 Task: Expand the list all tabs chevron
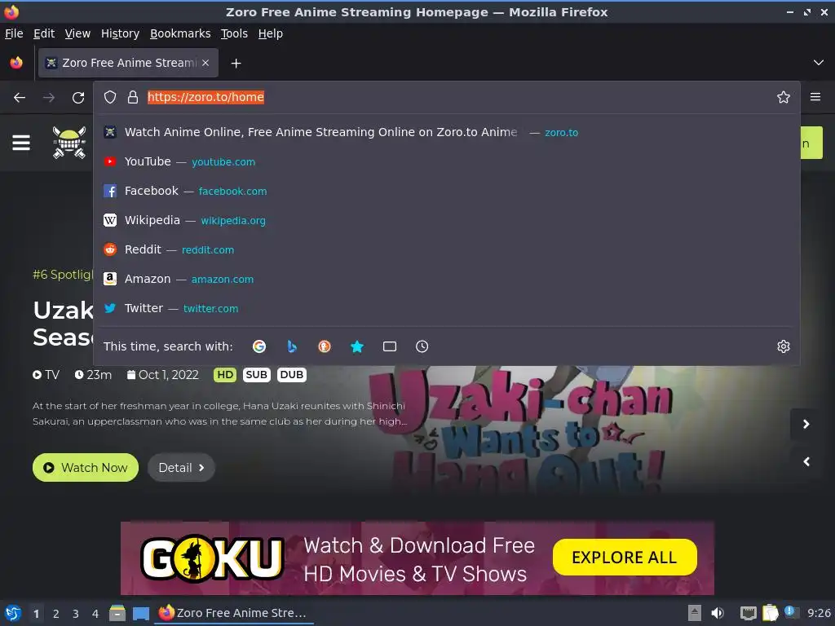pyautogui.click(x=819, y=63)
